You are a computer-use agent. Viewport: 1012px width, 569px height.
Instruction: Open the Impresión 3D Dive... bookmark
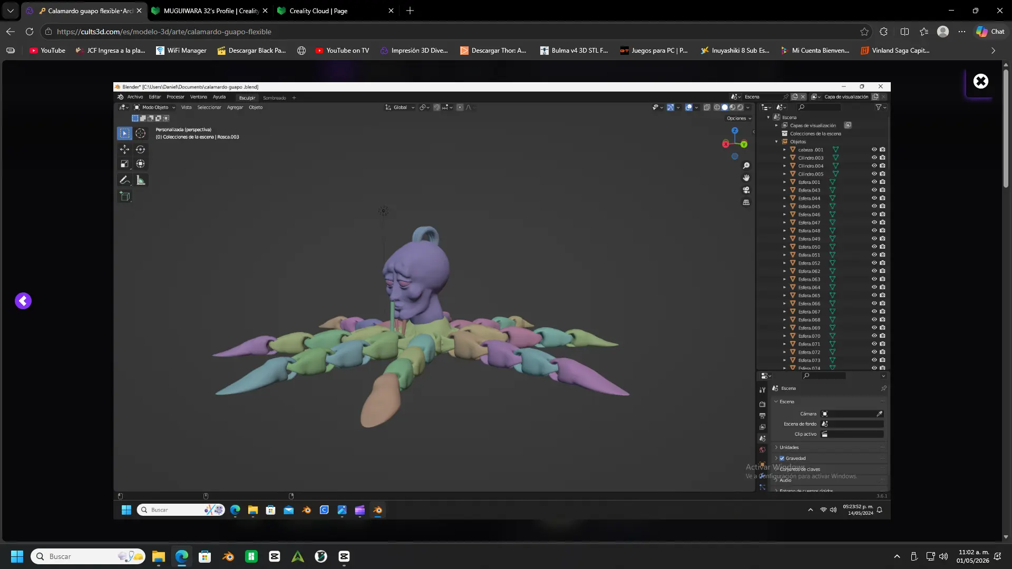tap(414, 51)
